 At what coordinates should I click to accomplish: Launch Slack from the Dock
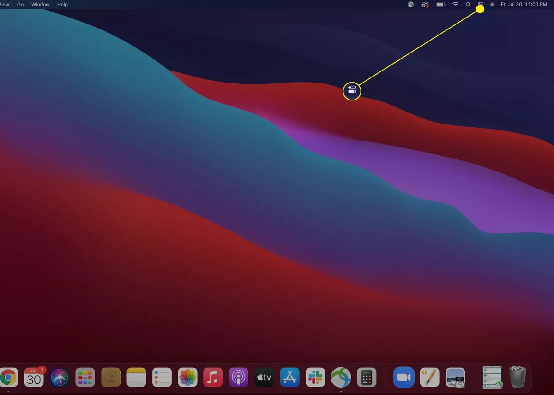pyautogui.click(x=315, y=377)
